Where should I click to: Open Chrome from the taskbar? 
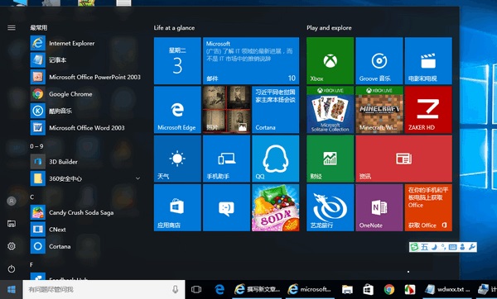(389, 290)
